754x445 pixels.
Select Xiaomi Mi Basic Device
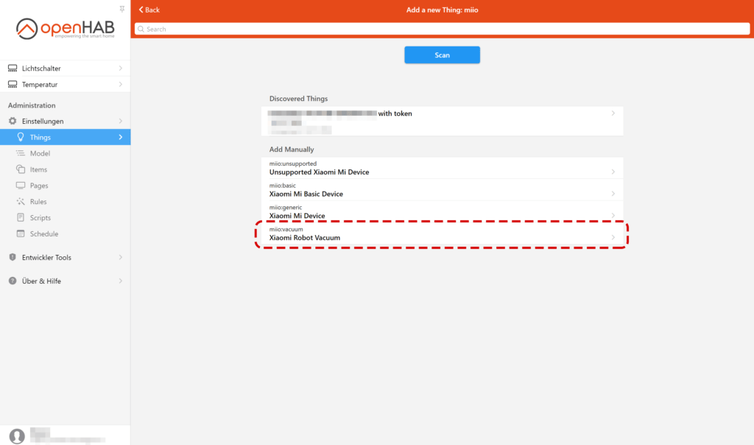click(442, 189)
